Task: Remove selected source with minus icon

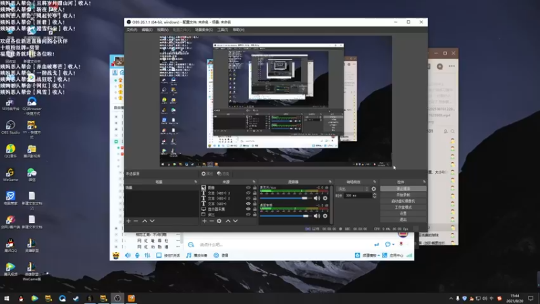Action: [211, 221]
